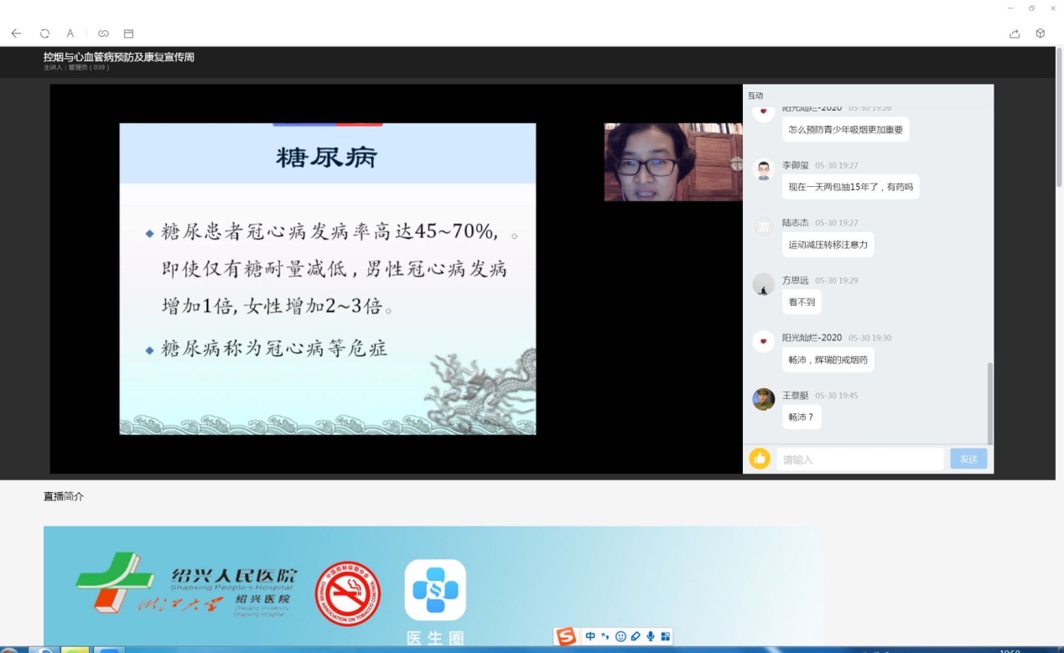Click the livestream title 控烟与心血管病预防及康复宣传周
This screenshot has height=653, width=1064.
pos(119,57)
